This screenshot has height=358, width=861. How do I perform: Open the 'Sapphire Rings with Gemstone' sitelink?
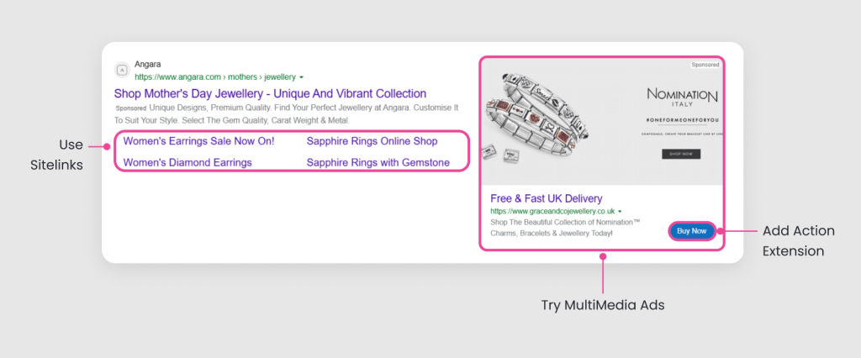[x=378, y=162]
